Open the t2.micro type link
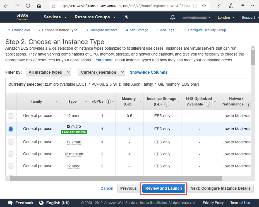Image resolution: width=259 pixels, height=207 pixels. (x=74, y=126)
